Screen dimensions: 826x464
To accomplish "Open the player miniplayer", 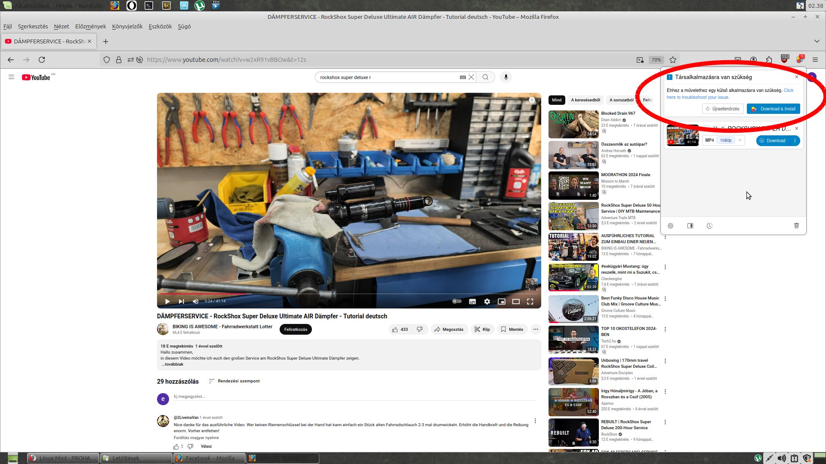I will (x=501, y=302).
